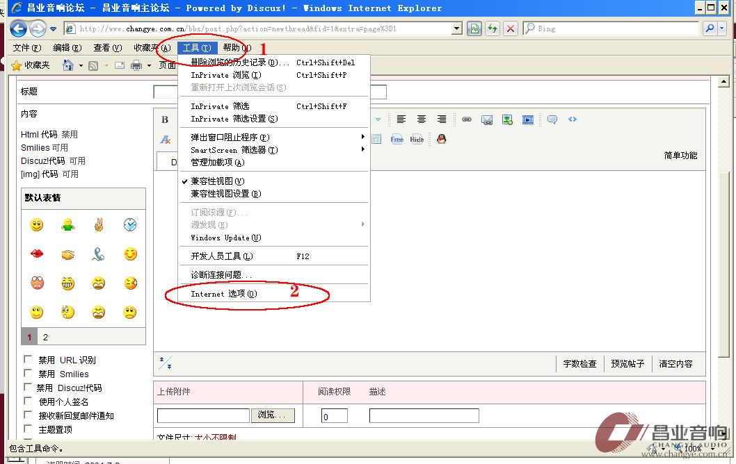The width and height of the screenshot is (736, 464).
Task: Click the browser Forward arrow button
Action: point(38,29)
